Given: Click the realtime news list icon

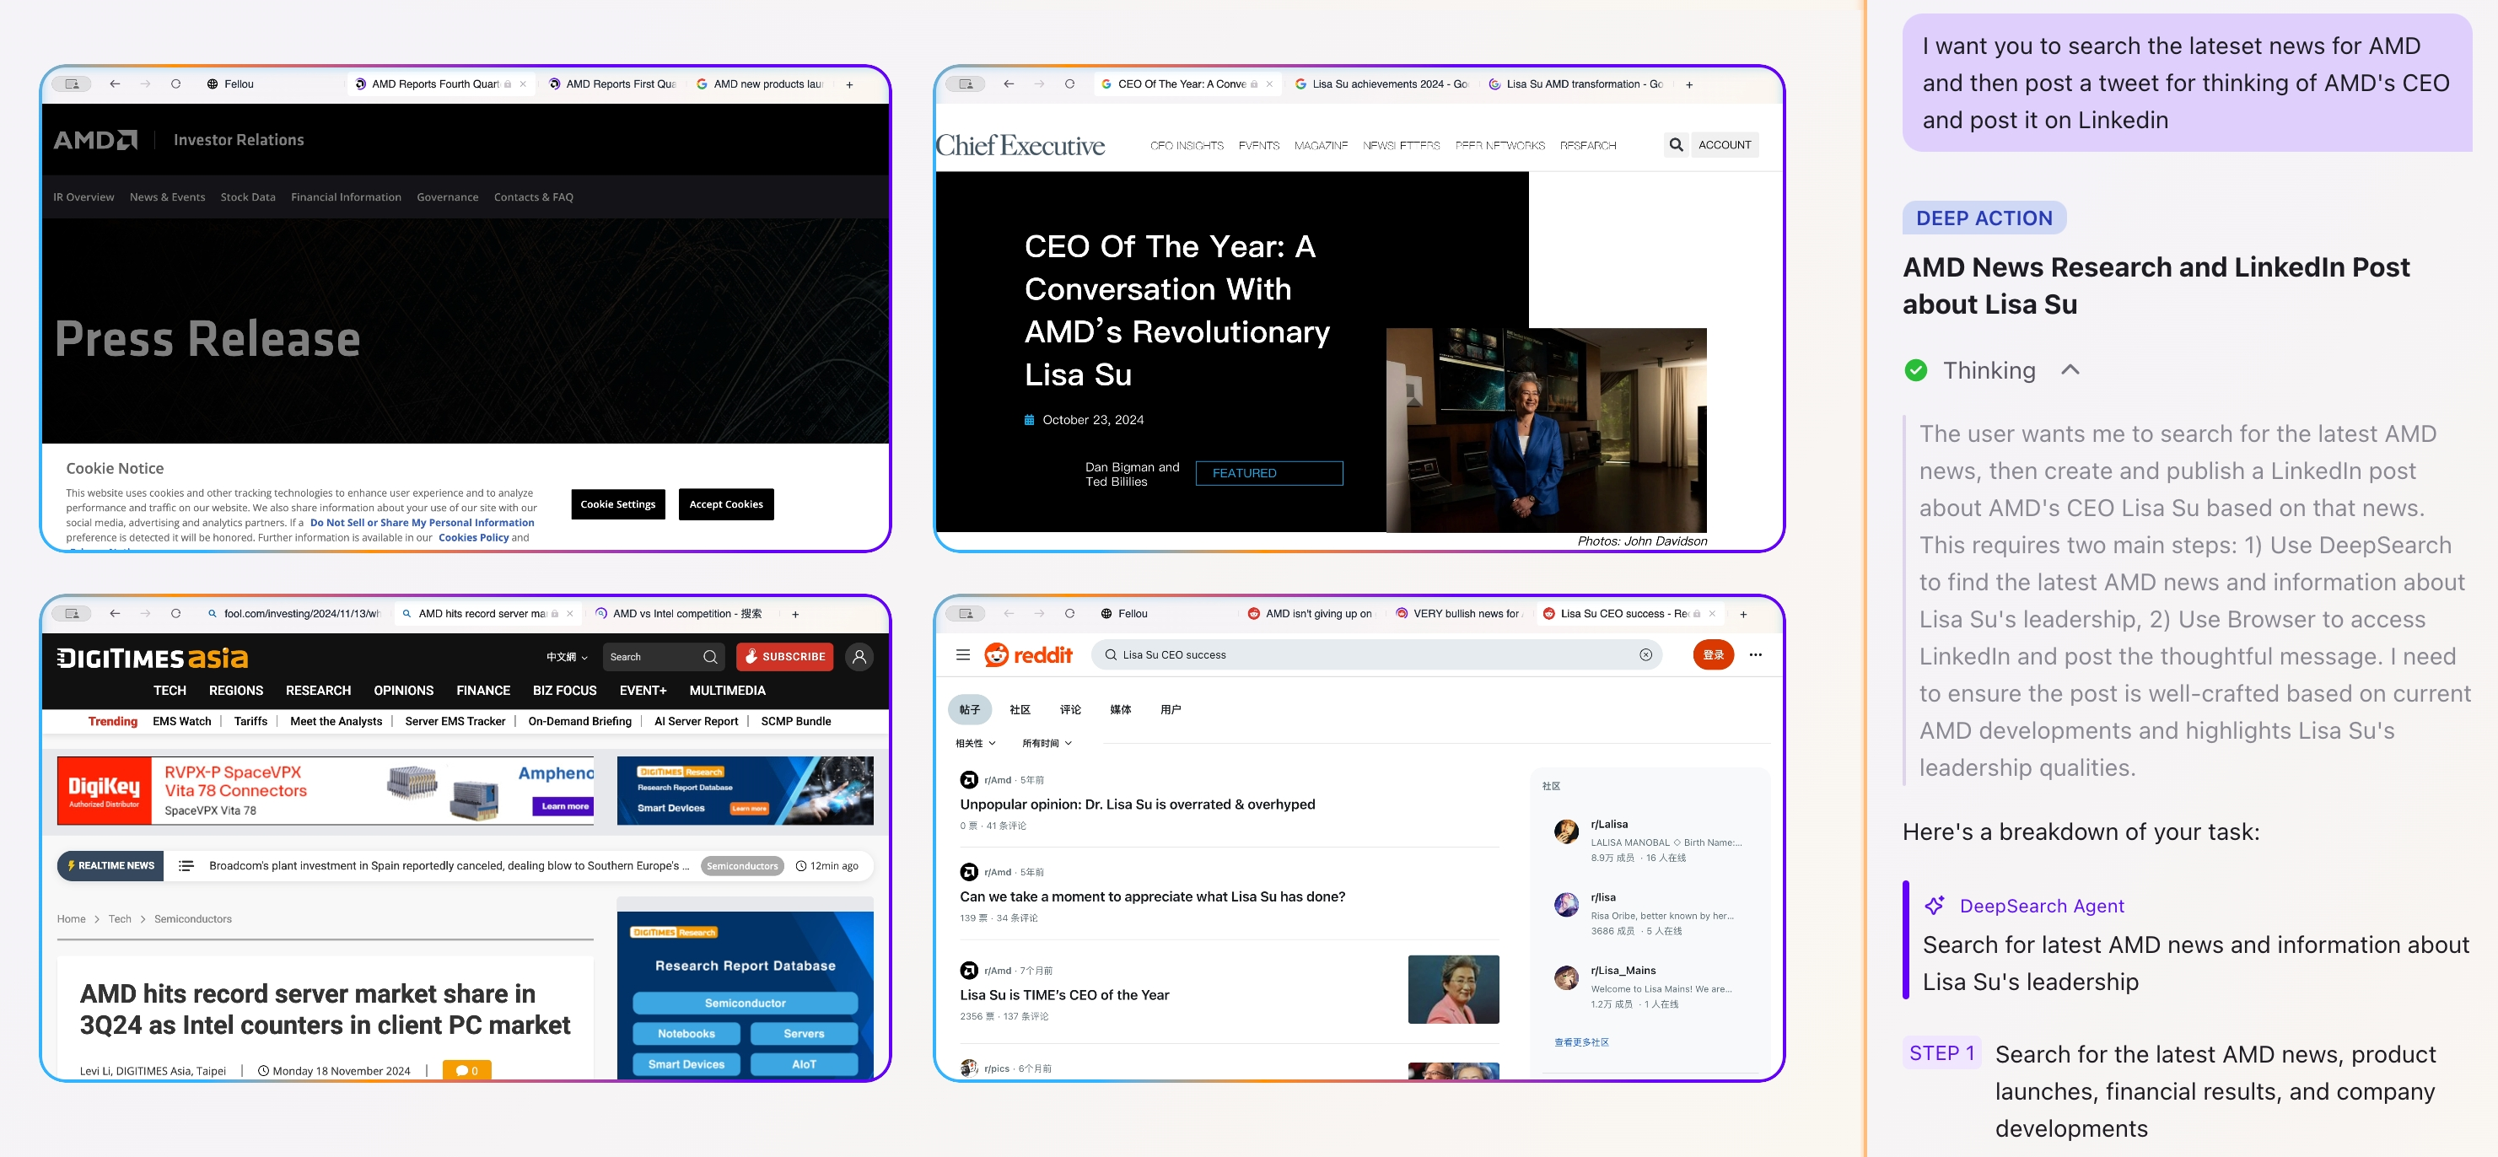Looking at the screenshot, I should (186, 866).
